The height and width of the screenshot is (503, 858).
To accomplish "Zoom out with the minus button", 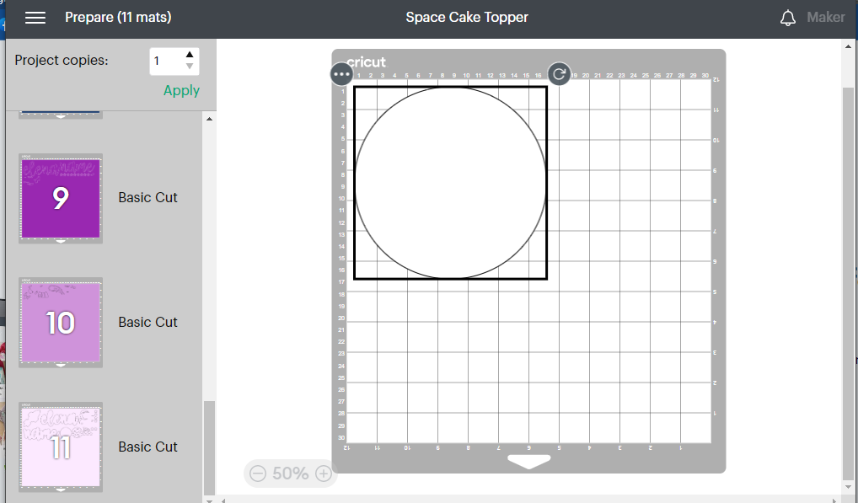I will tap(258, 474).
